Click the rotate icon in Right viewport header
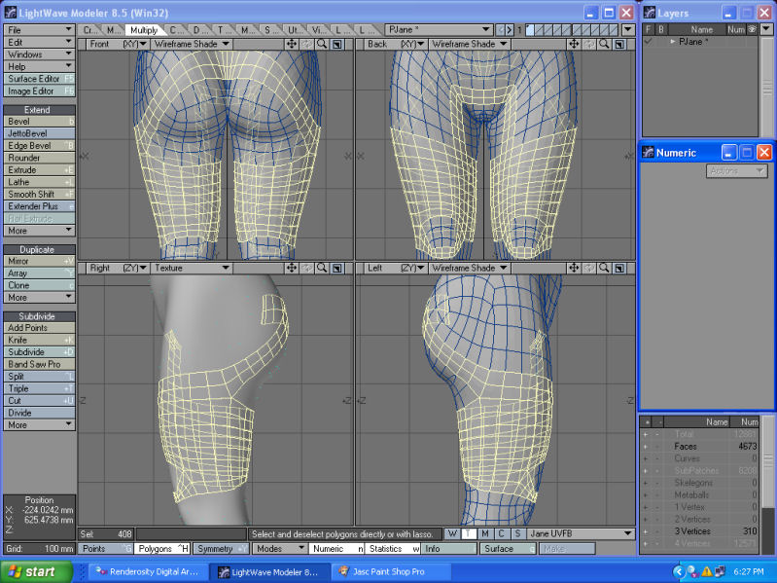Viewport: 777px width, 583px height. pyautogui.click(x=306, y=268)
